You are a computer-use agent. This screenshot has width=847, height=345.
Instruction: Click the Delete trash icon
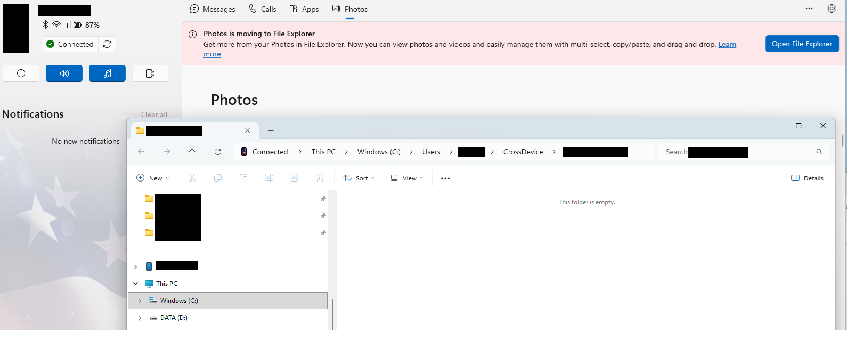(320, 178)
